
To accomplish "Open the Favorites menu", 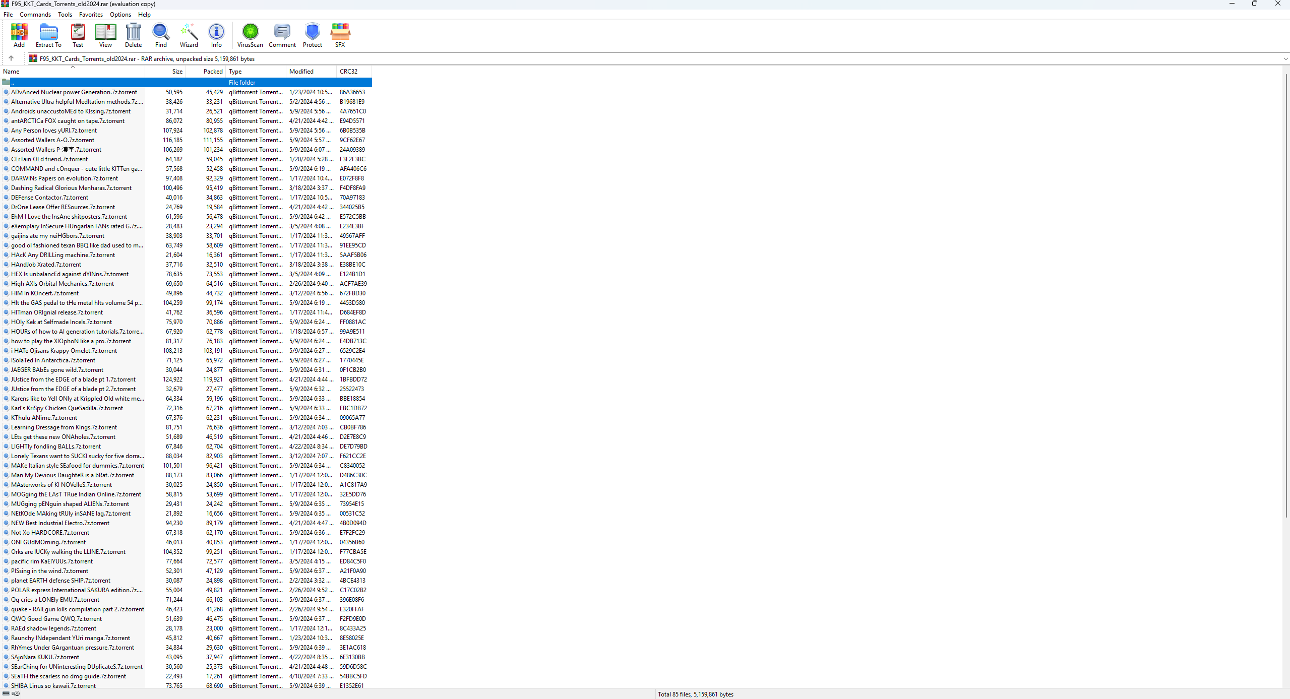I will [x=91, y=15].
